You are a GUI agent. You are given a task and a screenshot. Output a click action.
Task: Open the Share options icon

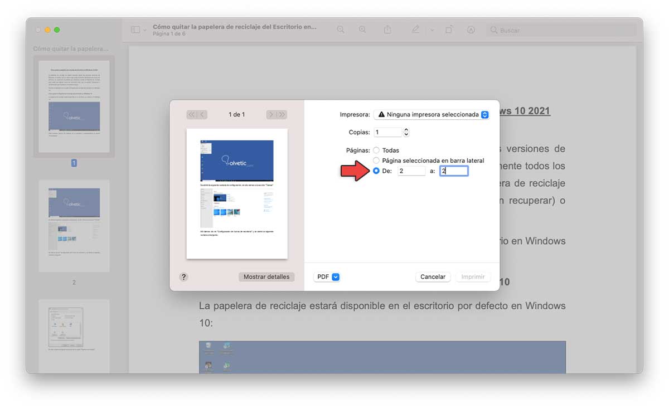[x=387, y=30]
